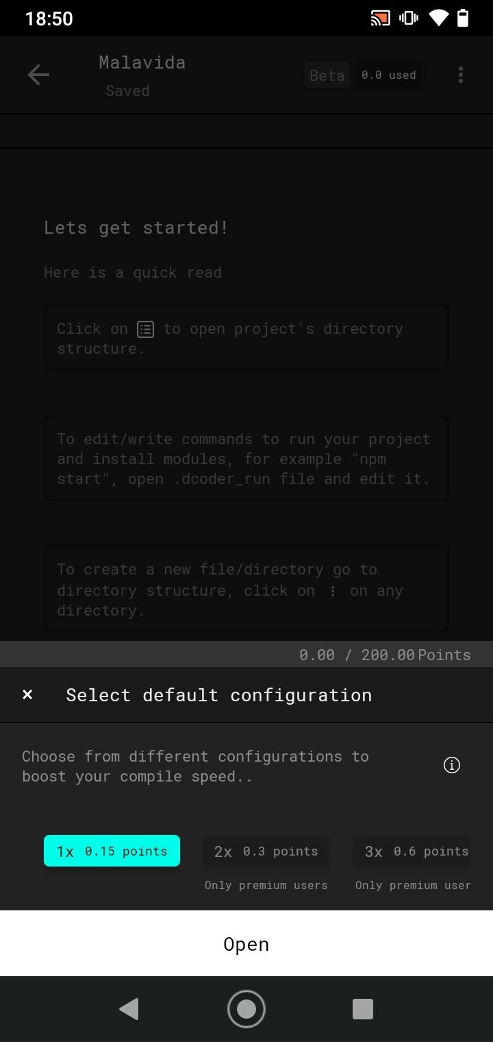Tap the Select default configuration header

[x=218, y=694]
